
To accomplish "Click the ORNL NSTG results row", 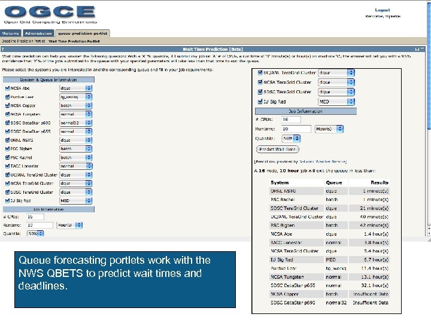I will tap(329, 191).
